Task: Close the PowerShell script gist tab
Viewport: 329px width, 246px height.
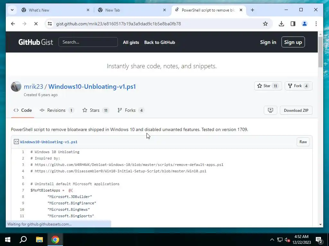Action: [241, 10]
